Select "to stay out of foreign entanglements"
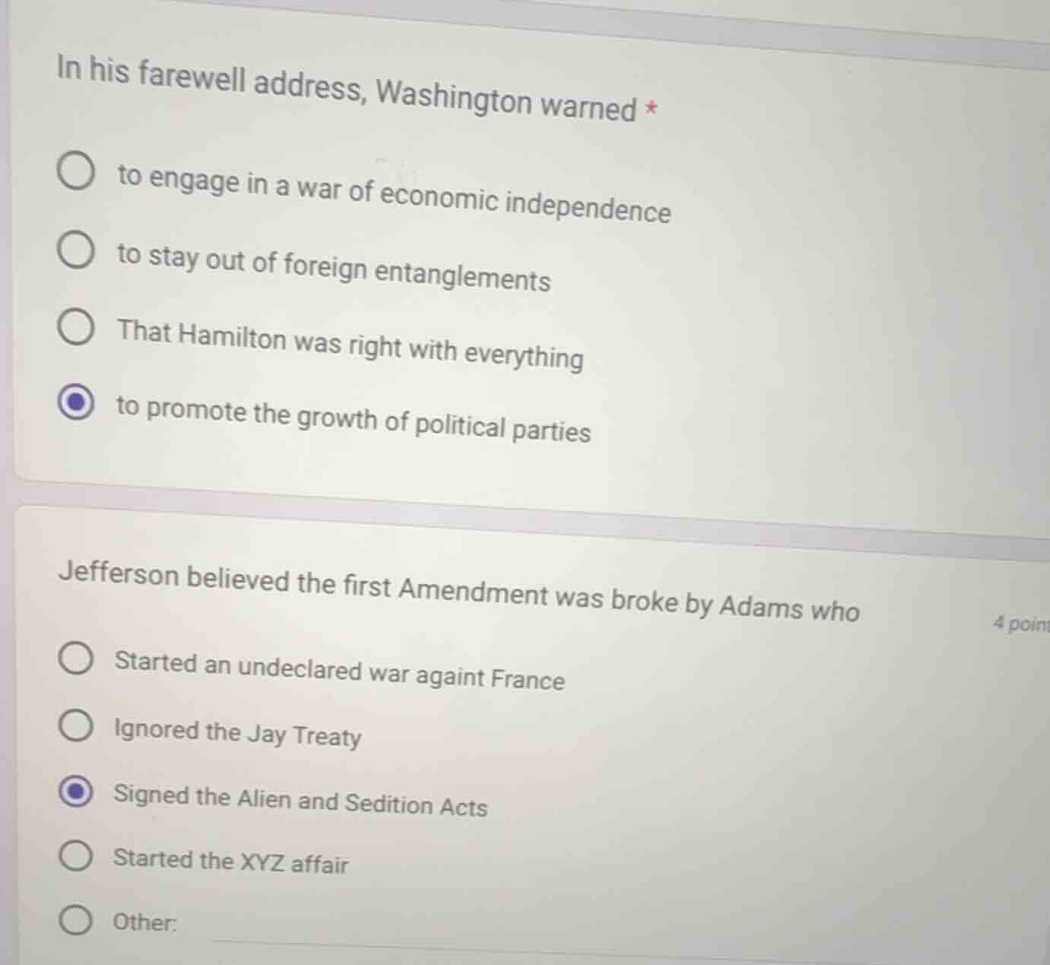Screen dimensions: 1050x965 click(x=76, y=252)
